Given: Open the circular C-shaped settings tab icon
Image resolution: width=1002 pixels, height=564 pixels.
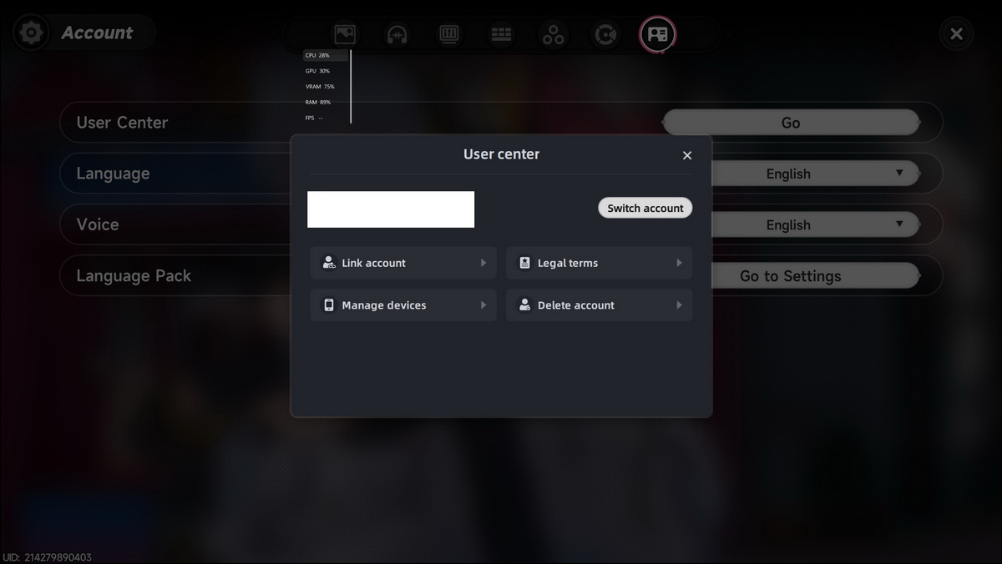Looking at the screenshot, I should click(x=605, y=34).
